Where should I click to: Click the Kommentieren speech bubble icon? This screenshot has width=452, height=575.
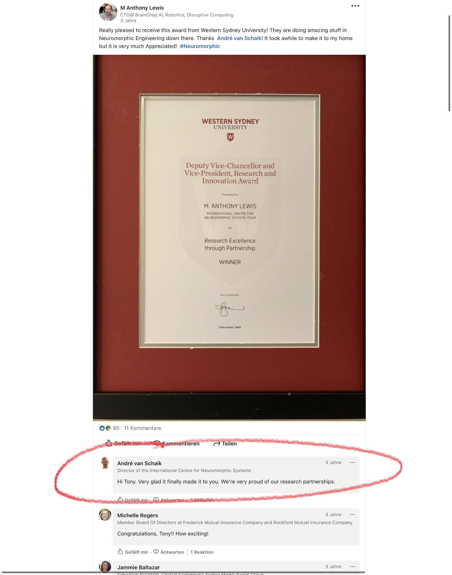click(x=157, y=443)
